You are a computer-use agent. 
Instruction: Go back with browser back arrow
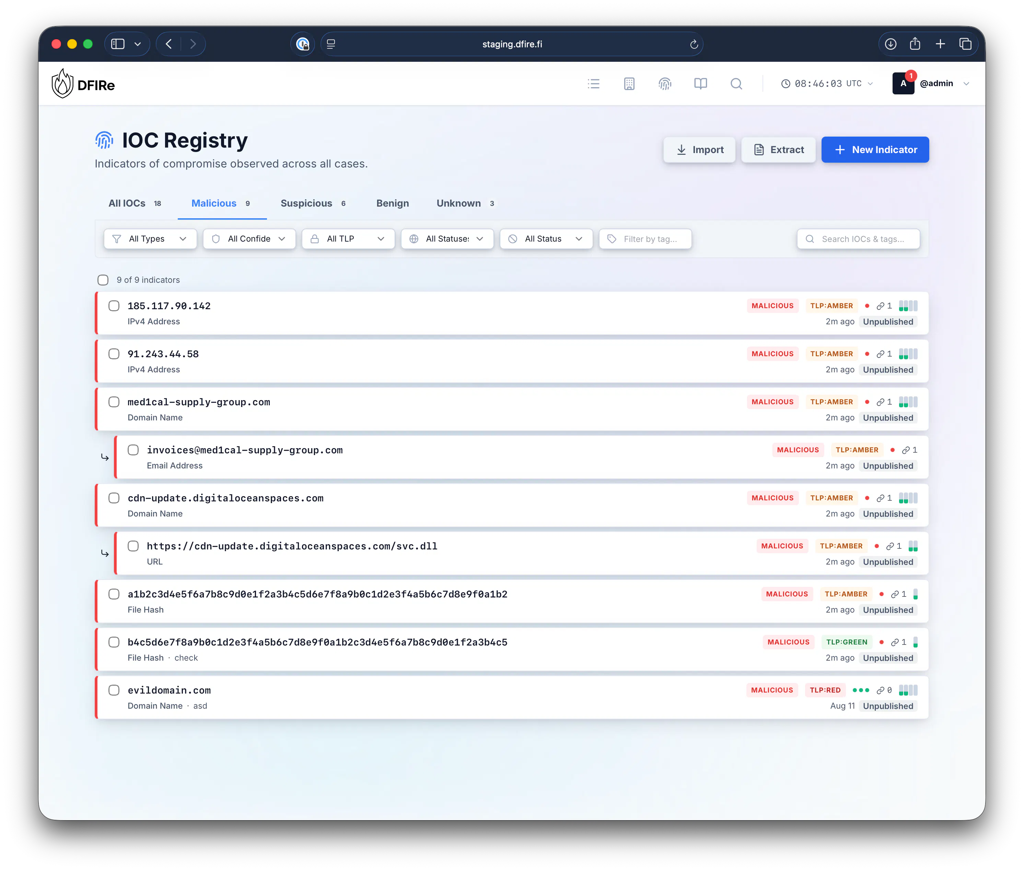pos(169,44)
